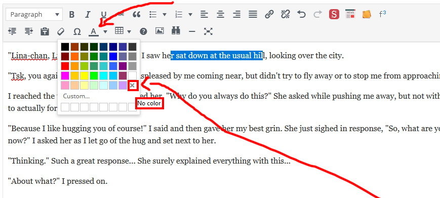Click the paragraph beginning "Because I like hugging"
Screen dimensions: 440x198
pyautogui.click(x=224, y=135)
